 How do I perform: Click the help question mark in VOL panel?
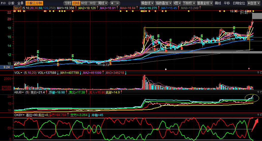coord(258,73)
